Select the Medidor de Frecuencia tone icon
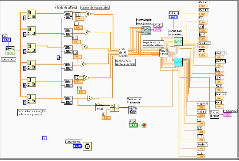This screenshot has width=239, height=161. point(133,110)
